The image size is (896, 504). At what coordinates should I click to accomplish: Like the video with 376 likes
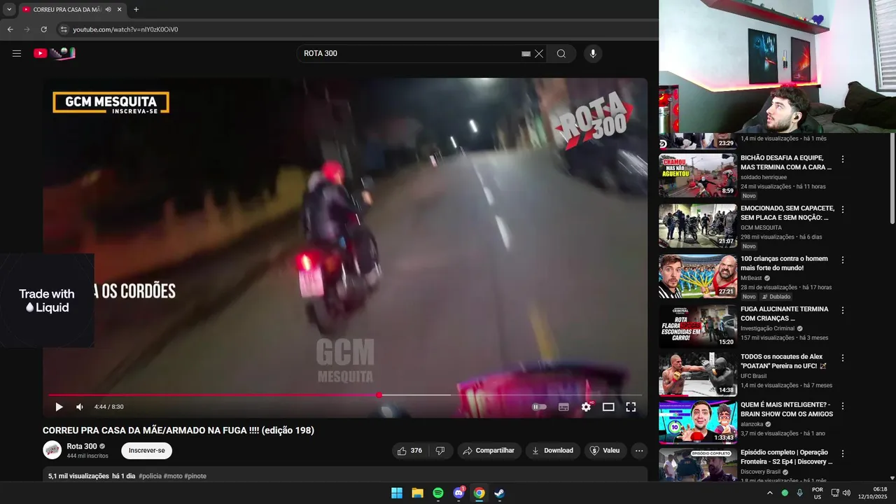409,451
